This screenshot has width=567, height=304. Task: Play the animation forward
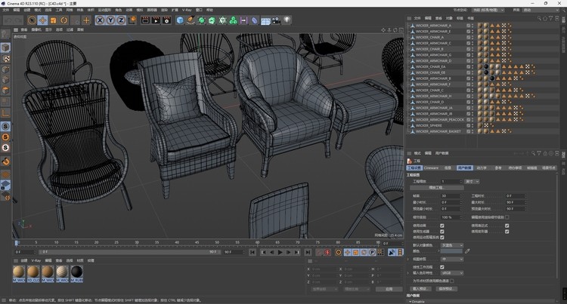[x=280, y=253]
